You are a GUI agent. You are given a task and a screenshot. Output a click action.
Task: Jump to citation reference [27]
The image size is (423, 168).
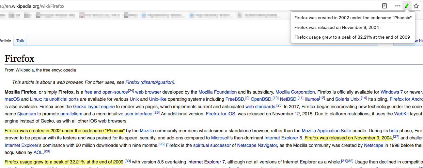pos(396,136)
